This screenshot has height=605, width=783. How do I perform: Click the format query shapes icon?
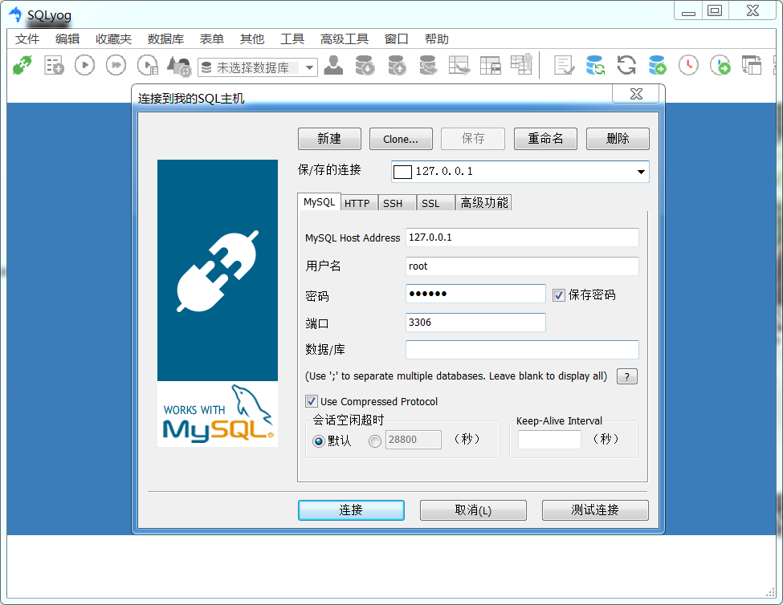pyautogui.click(x=179, y=66)
